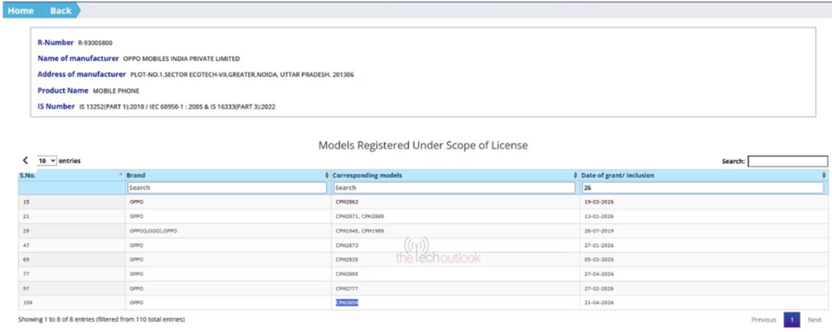Click Models Registered Under Scope of License heading
The image size is (832, 332).
pyautogui.click(x=423, y=145)
